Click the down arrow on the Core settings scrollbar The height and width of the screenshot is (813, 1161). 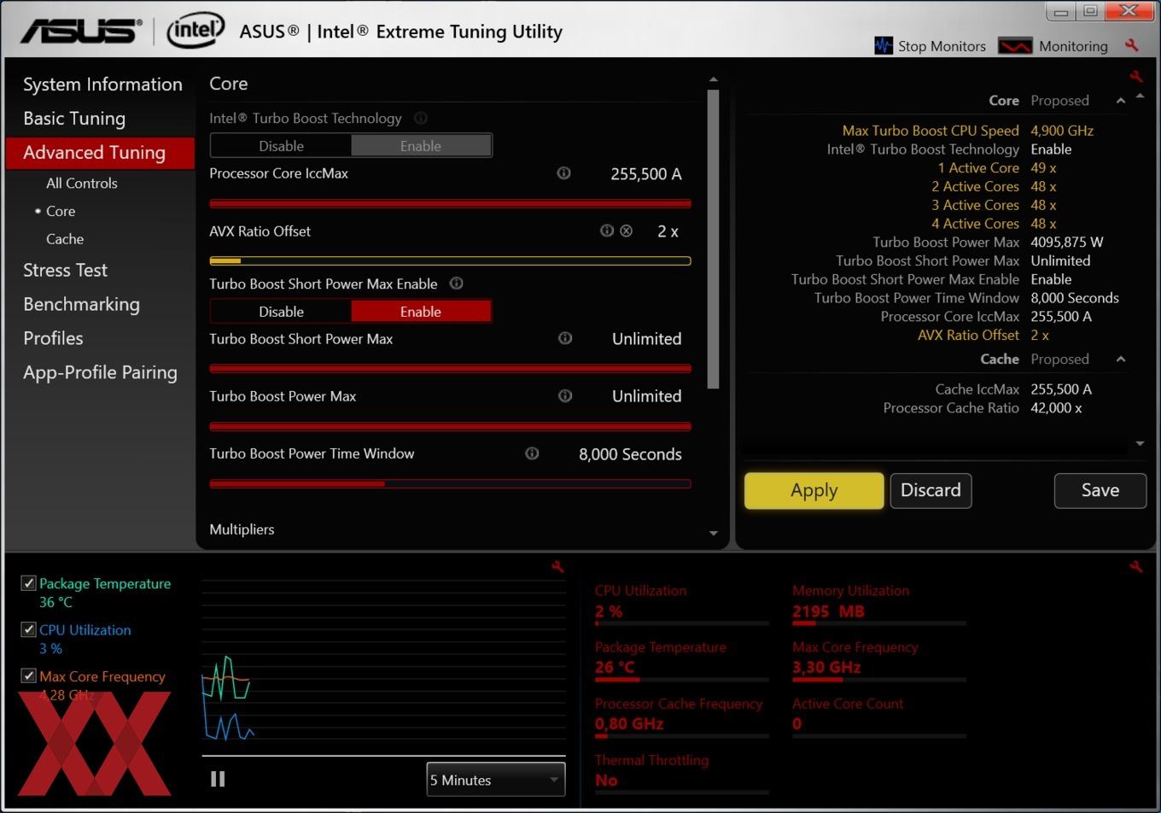(714, 534)
